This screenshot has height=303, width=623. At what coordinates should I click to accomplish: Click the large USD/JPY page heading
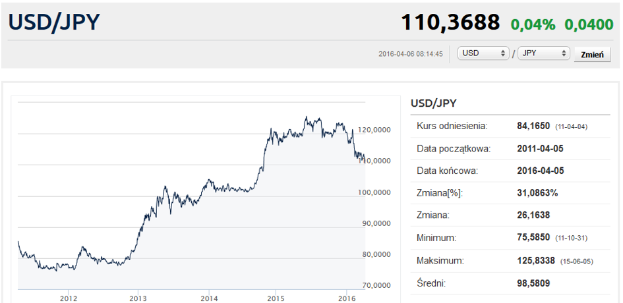coord(54,22)
